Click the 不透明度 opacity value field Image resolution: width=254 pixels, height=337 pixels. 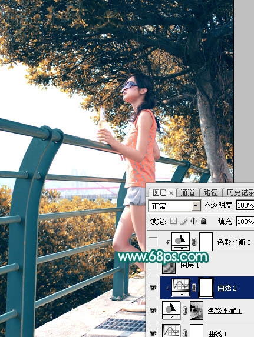point(245,205)
